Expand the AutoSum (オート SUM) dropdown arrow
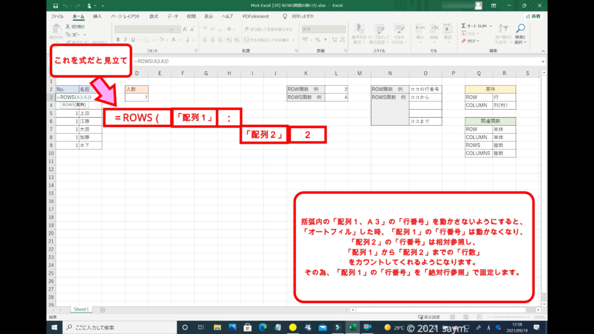This screenshot has height=334, width=594. click(x=491, y=26)
